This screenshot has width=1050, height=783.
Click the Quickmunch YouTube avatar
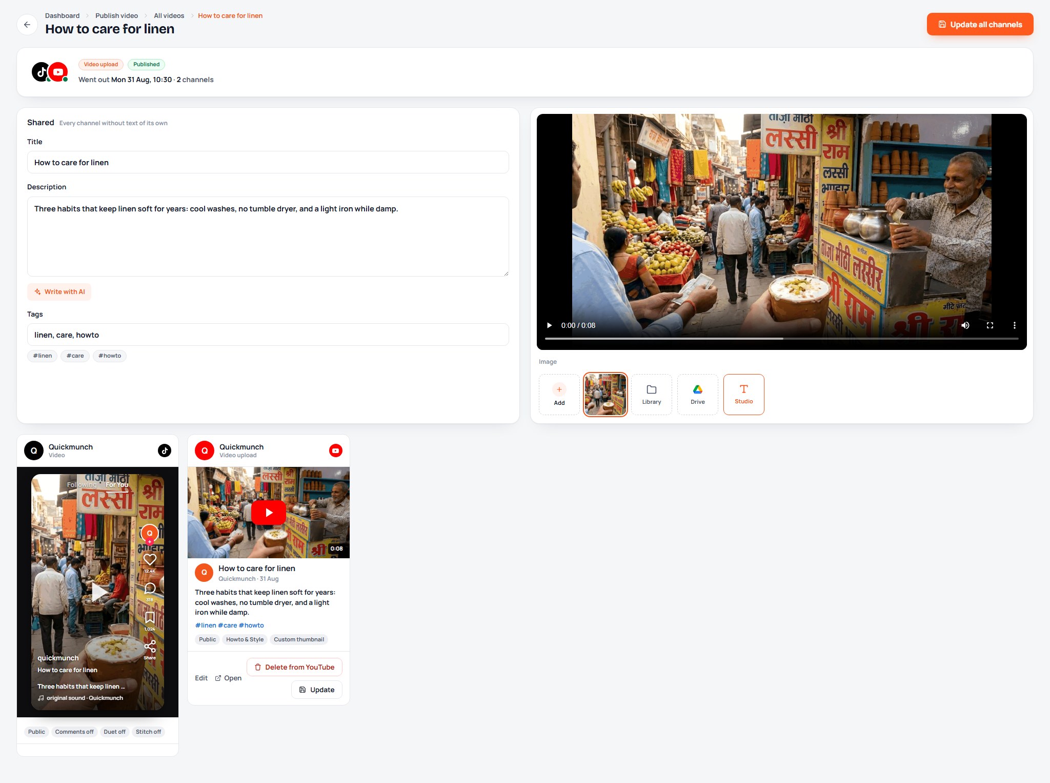205,451
